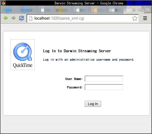Click the 'Log In to Darwin Streaming Server' heading
152x134 pixels.
(x=77, y=51)
